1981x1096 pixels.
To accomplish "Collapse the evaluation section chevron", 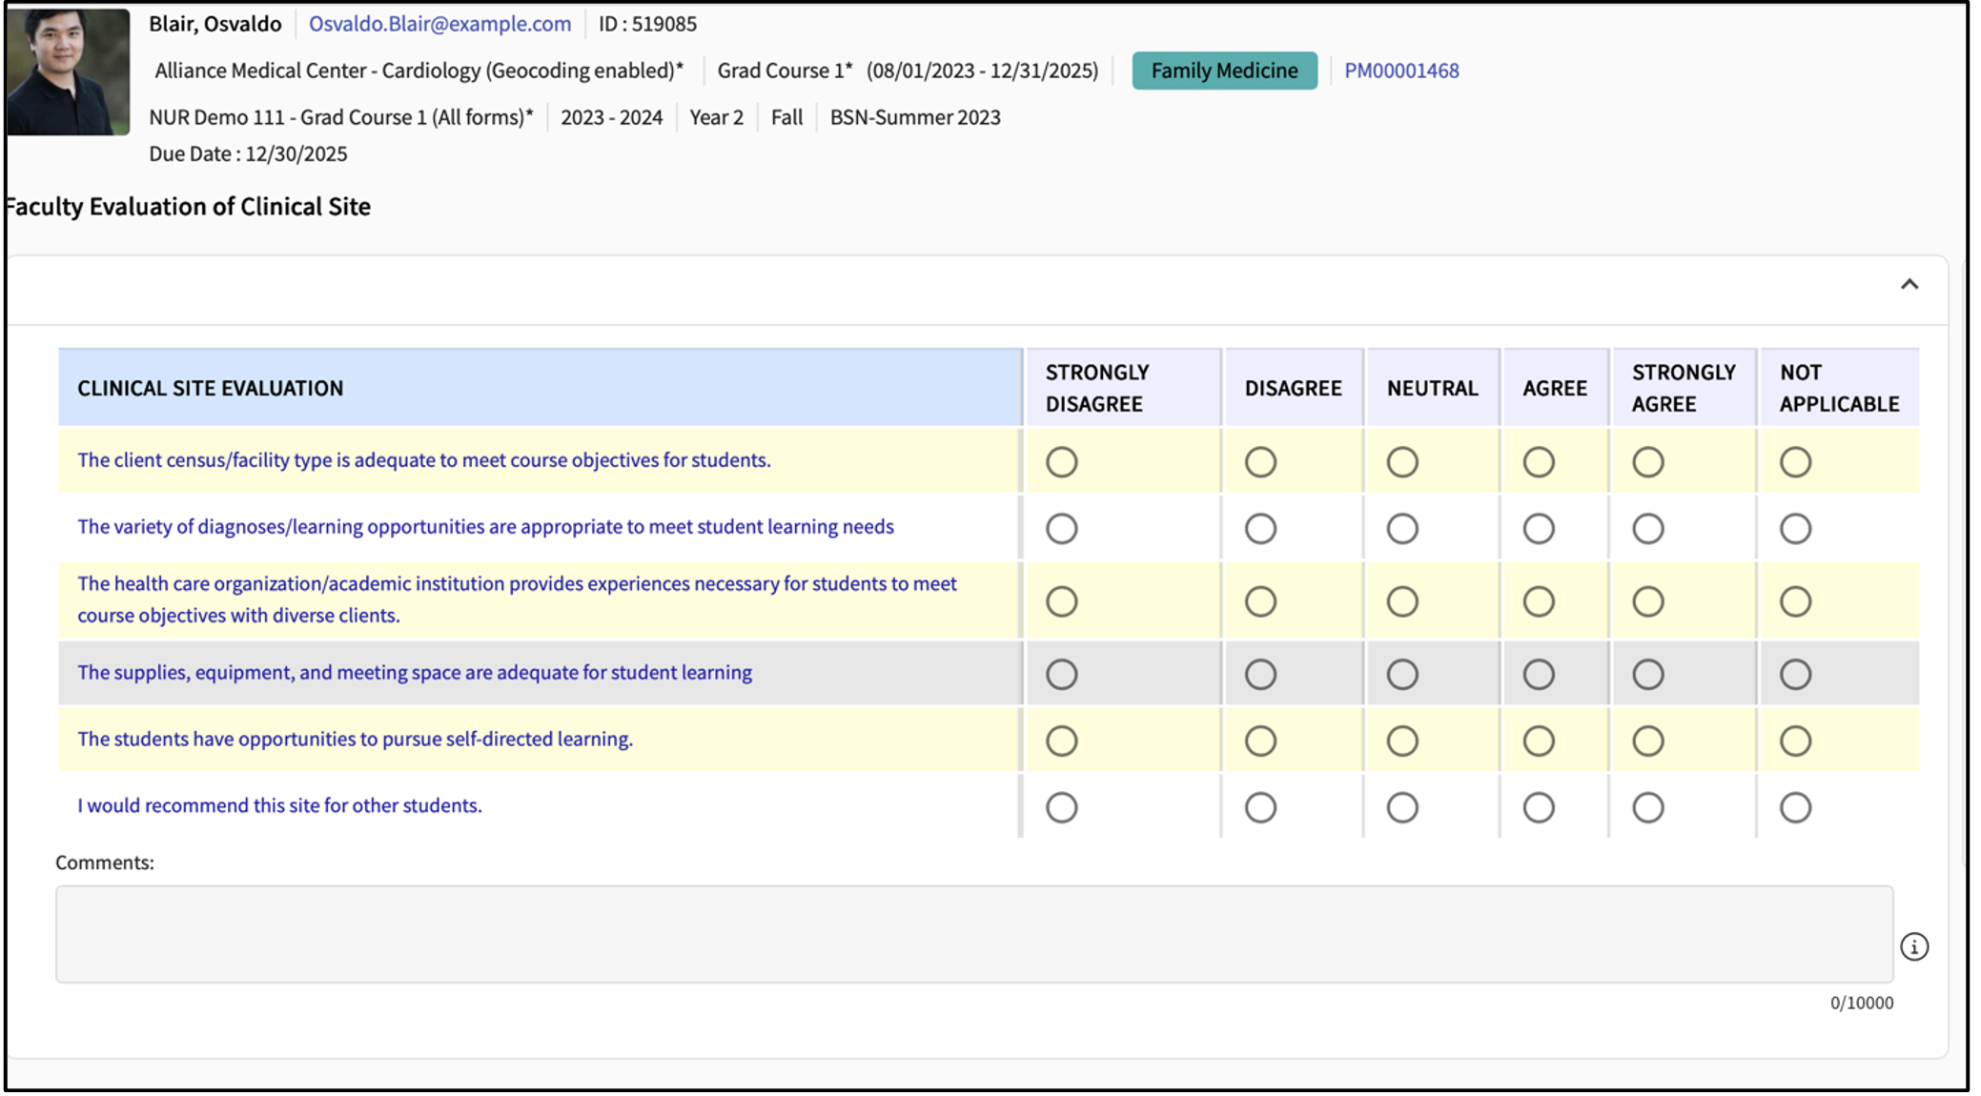I will coord(1909,284).
